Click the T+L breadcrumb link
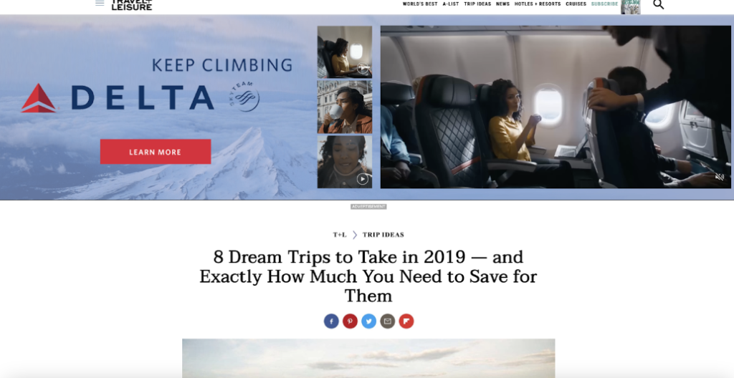 [340, 235]
